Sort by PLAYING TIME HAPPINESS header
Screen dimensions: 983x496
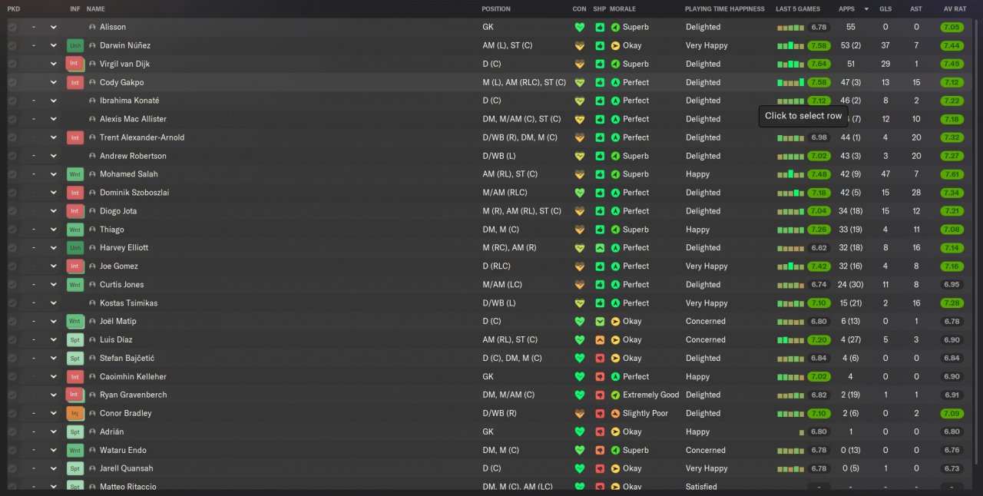tap(725, 9)
